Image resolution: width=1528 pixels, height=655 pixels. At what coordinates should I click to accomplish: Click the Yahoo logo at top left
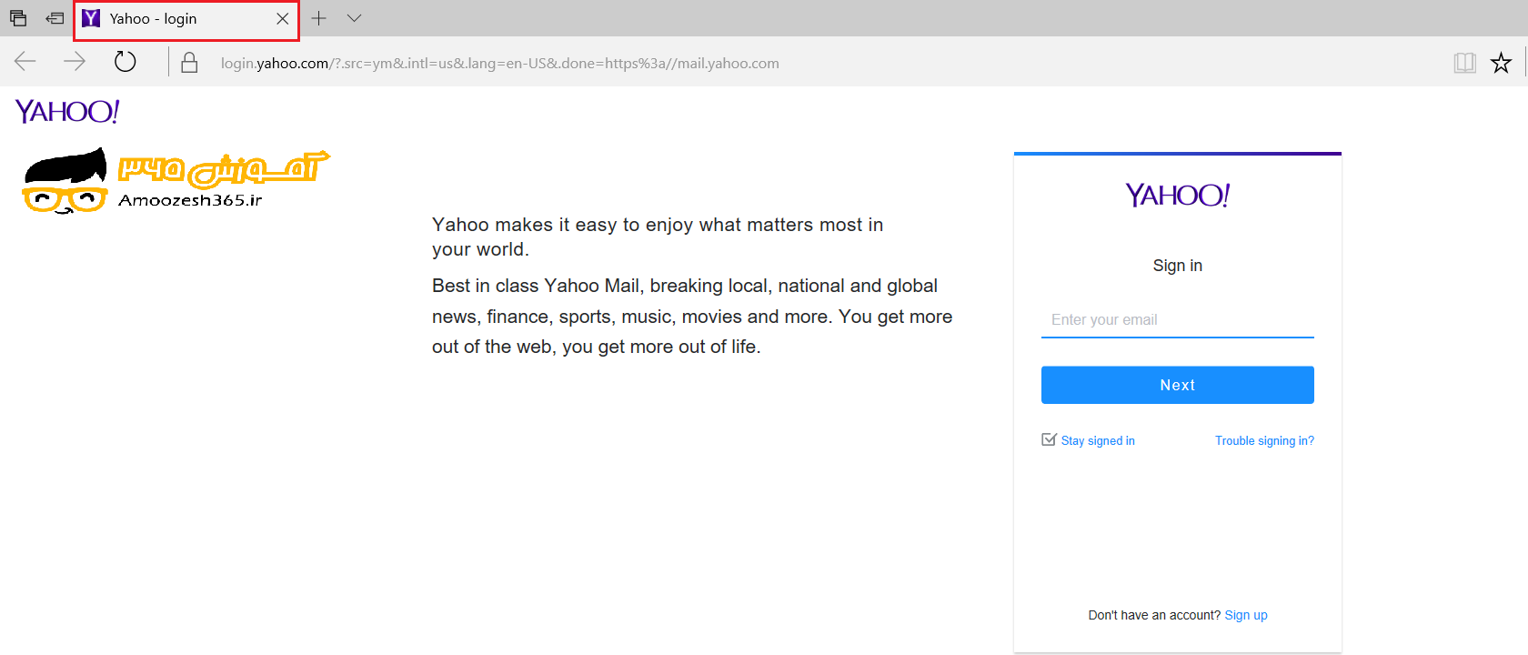(67, 112)
